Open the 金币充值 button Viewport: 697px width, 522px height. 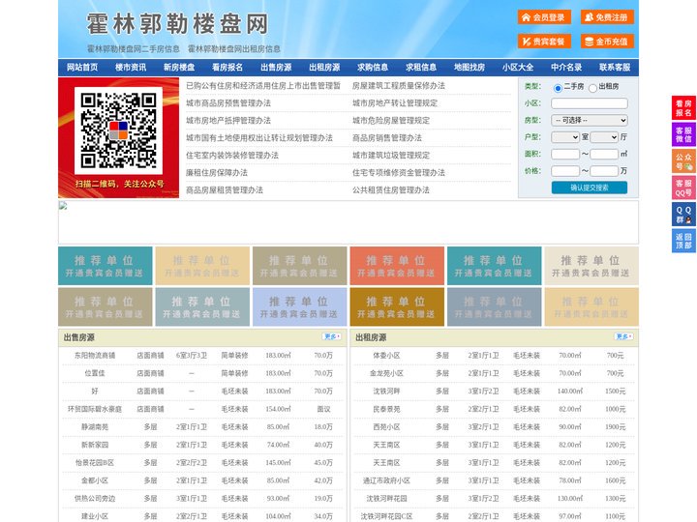click(x=607, y=42)
